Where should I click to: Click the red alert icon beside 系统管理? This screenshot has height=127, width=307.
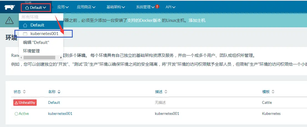click(157, 7)
